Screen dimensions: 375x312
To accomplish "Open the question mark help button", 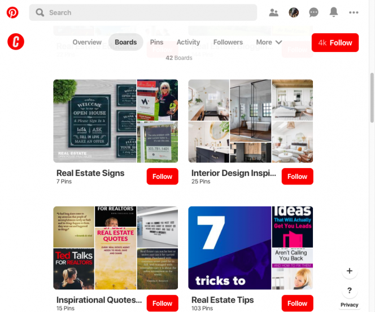I will (x=350, y=290).
